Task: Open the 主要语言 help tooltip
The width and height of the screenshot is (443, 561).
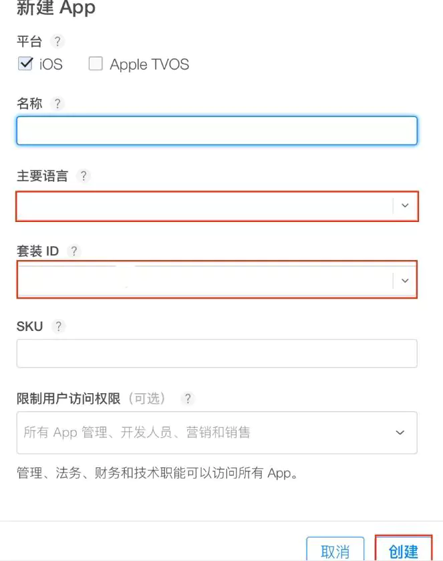Action: click(x=83, y=176)
